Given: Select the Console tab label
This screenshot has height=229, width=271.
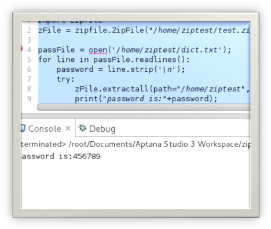Looking at the screenshot, I should (x=45, y=129).
